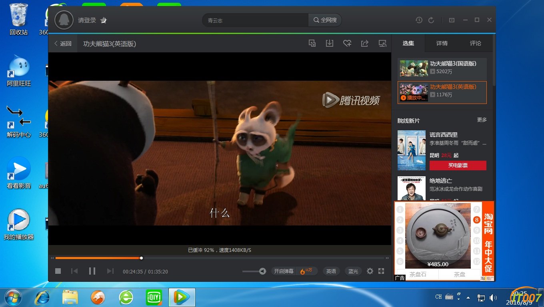Pause the video
This screenshot has width=544, height=307.
[x=92, y=271]
